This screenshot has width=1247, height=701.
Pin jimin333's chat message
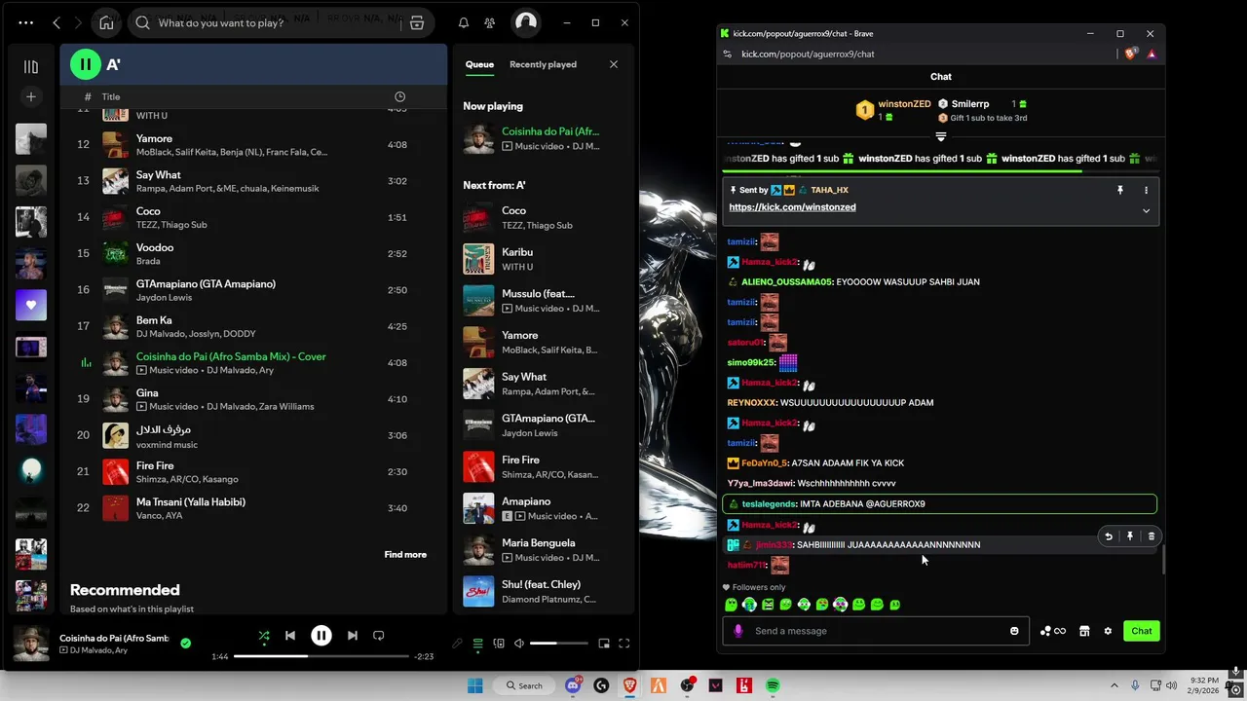click(x=1130, y=536)
